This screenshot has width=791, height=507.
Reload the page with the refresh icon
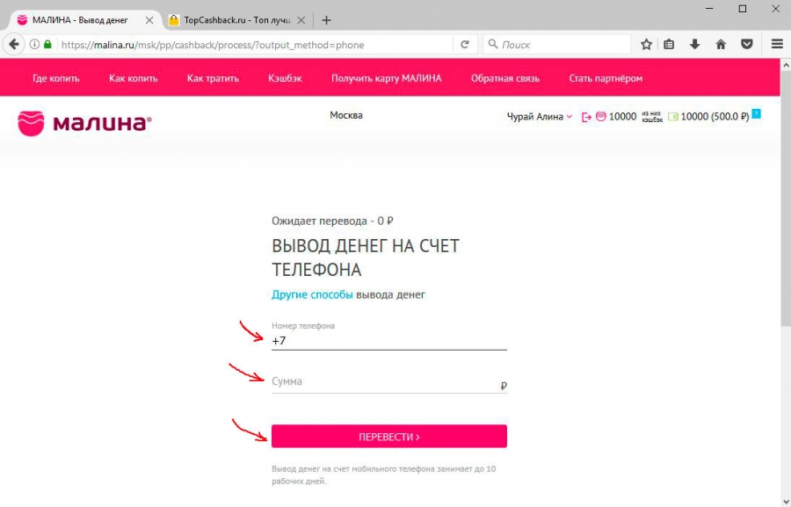click(465, 45)
